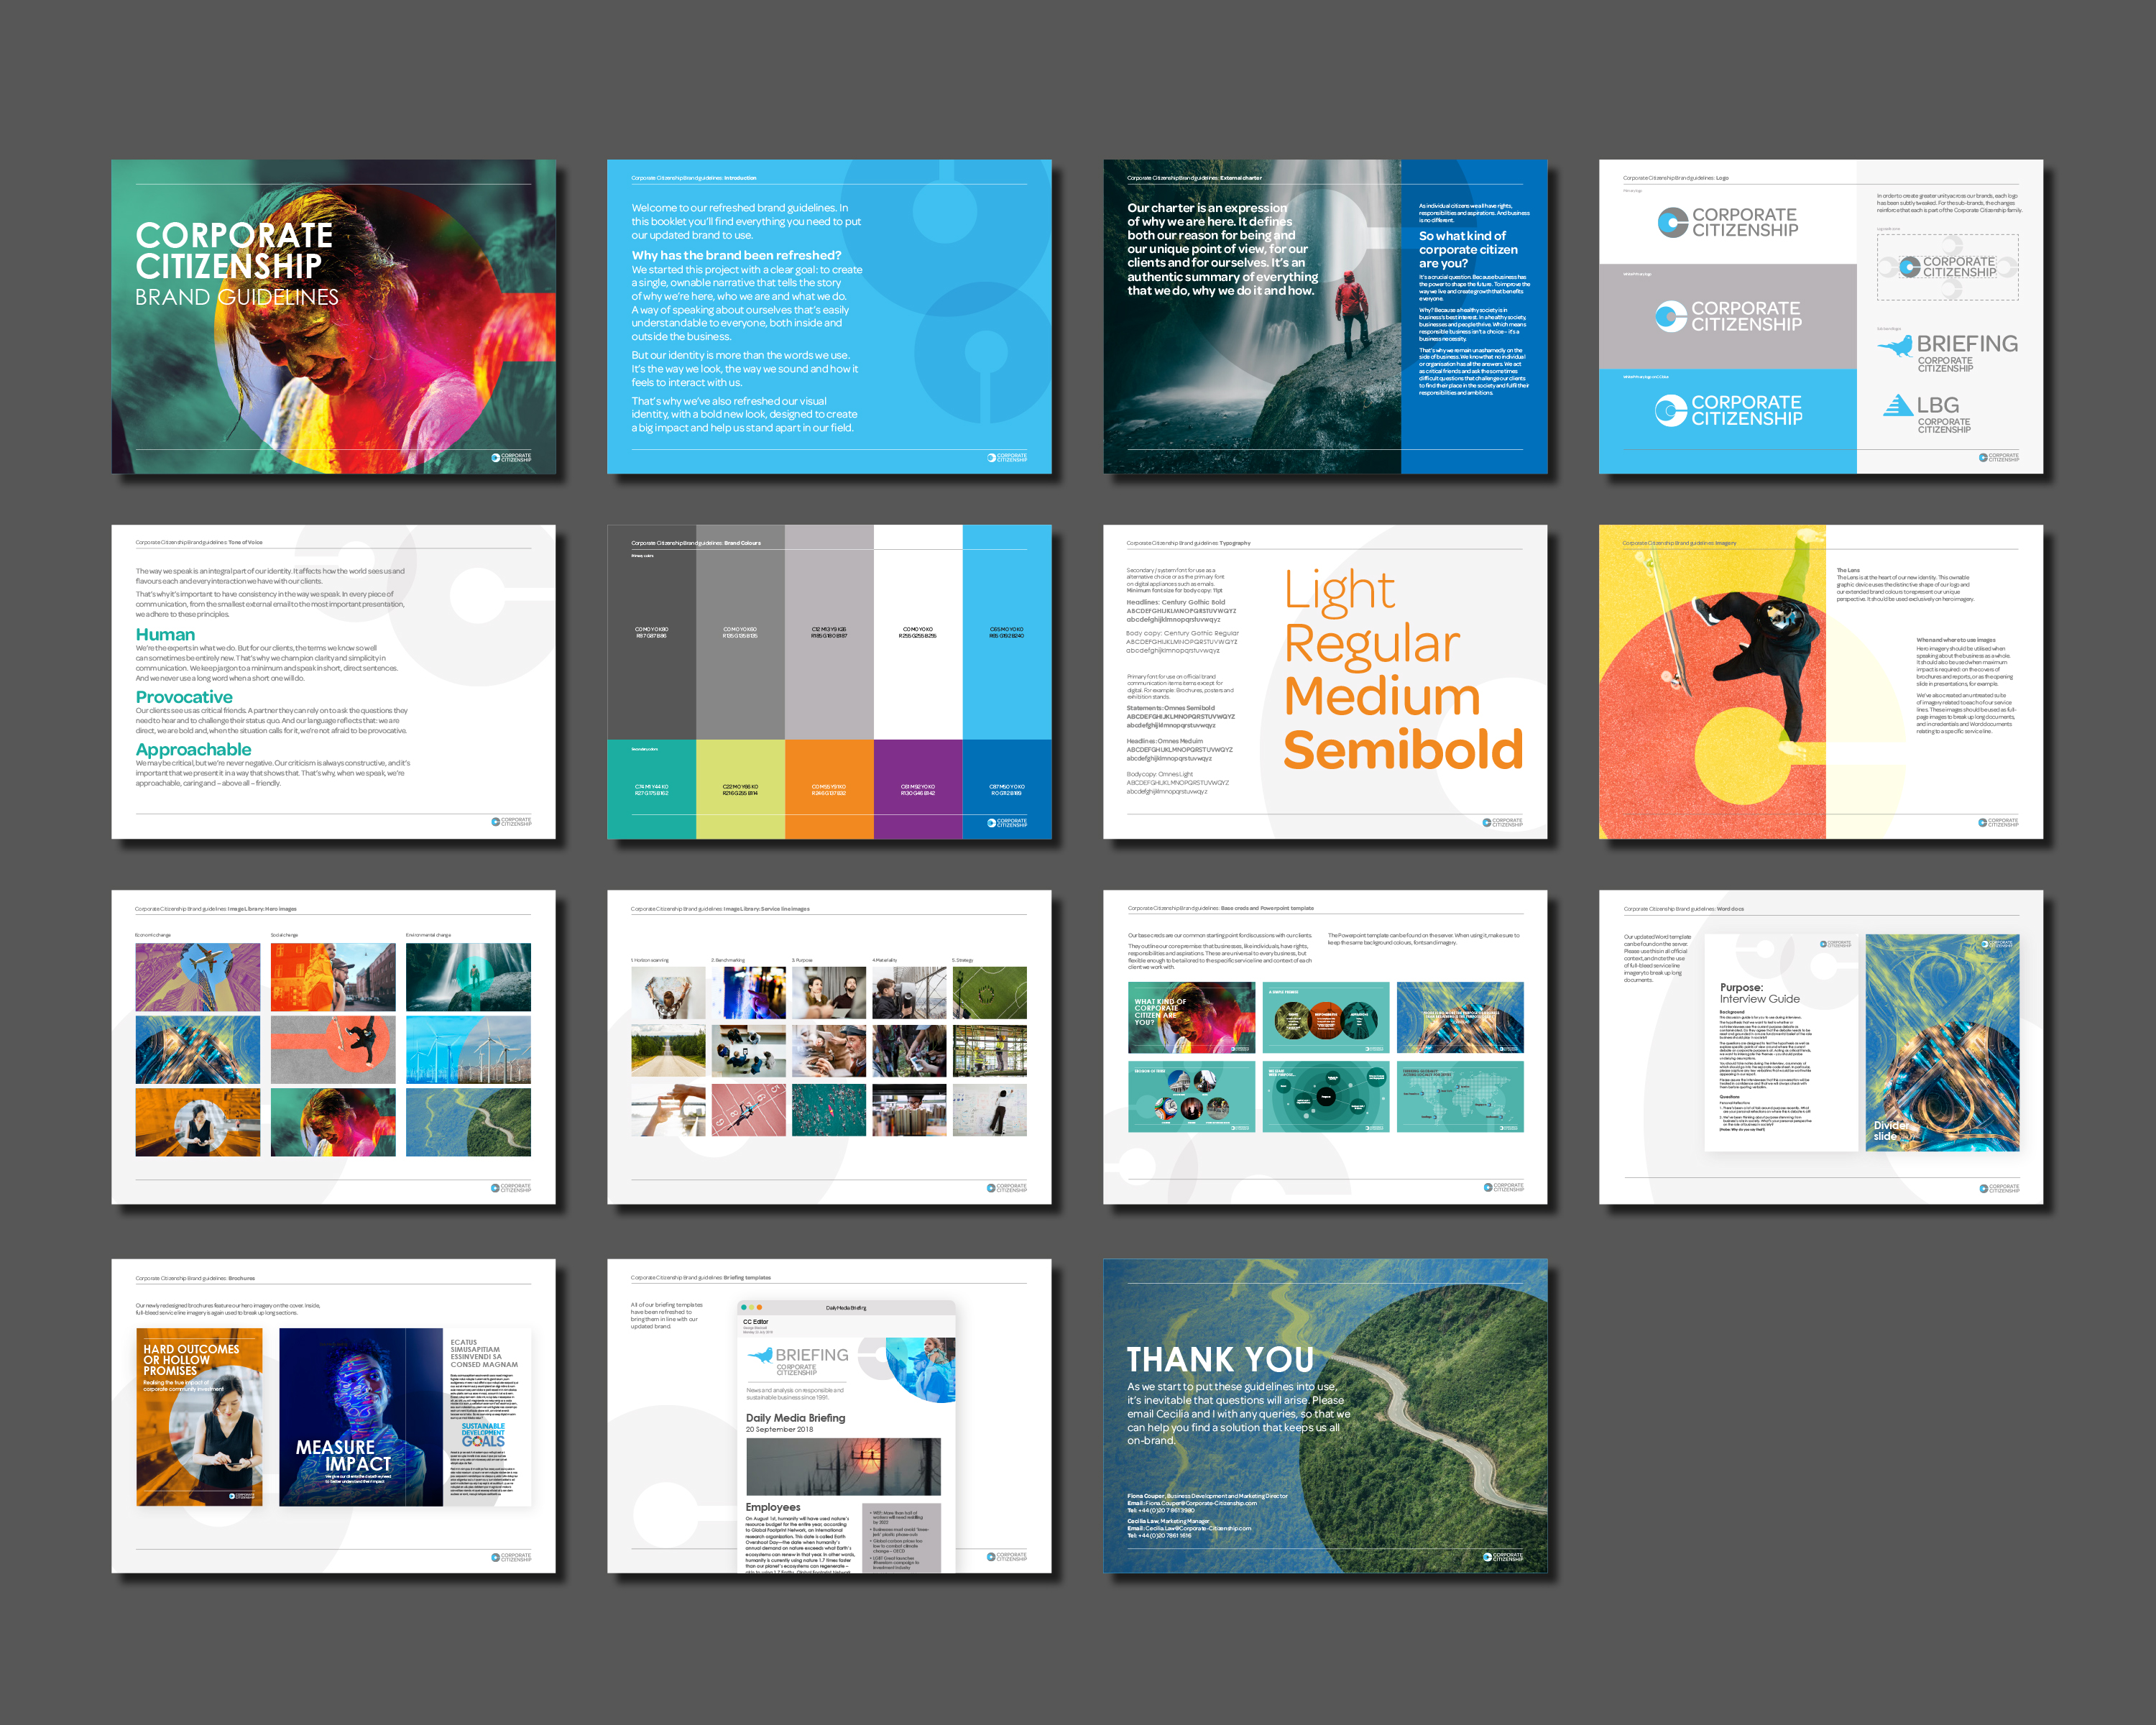Click the orange "Semibold" font weight sample
This screenshot has height=1725, width=2156.
click(1404, 750)
